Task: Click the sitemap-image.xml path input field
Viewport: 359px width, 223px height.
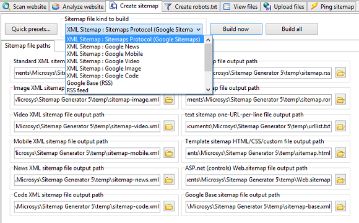Action: coord(87,100)
